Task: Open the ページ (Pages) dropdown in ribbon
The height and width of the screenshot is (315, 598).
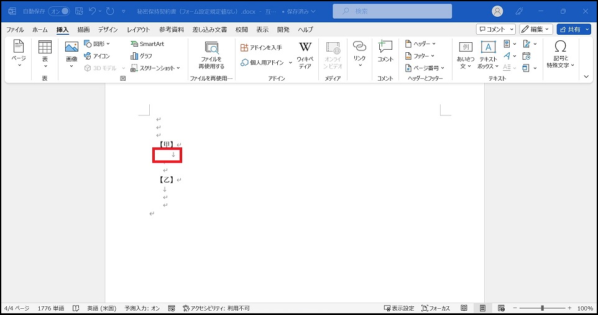Action: point(18,54)
